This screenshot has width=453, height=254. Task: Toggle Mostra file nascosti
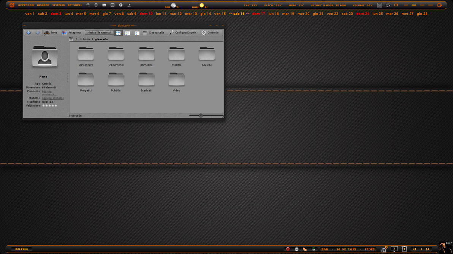(x=99, y=33)
